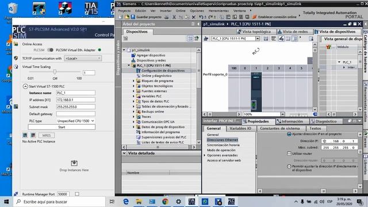368x207 pixels.
Task: Click the MRES button
Action: pos(46,135)
